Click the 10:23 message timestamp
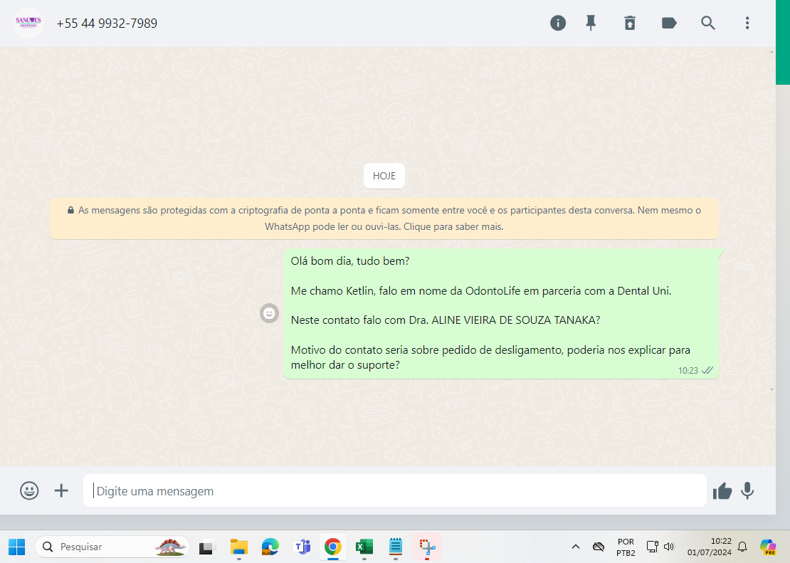Viewport: 790px width, 563px height. click(x=688, y=370)
